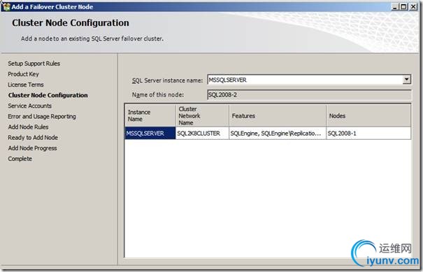Select the Add Node Progress step
The height and width of the screenshot is (272, 423).
(32, 148)
